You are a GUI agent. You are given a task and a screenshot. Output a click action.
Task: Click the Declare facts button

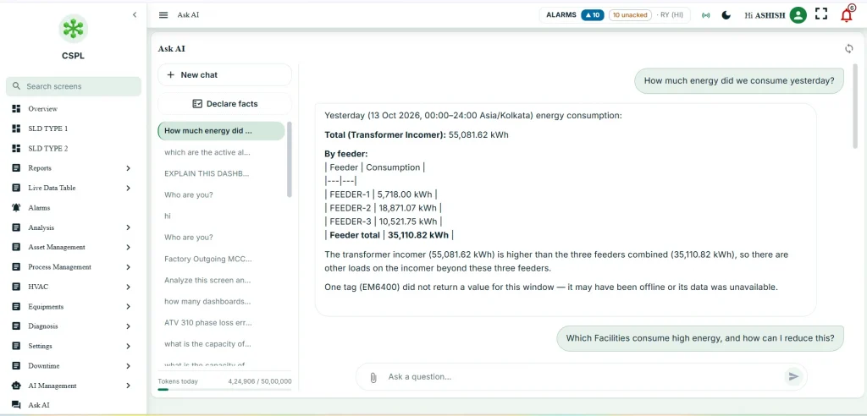click(x=224, y=104)
